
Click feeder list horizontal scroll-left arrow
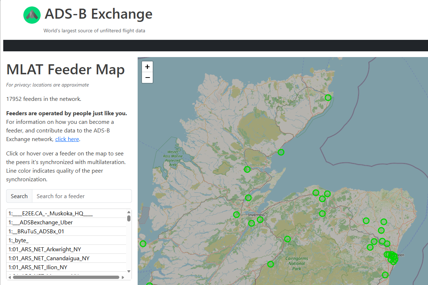(10, 277)
